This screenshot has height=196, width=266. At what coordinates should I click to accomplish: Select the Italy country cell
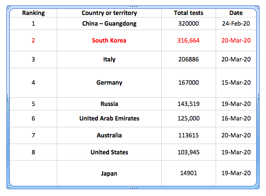[109, 60]
